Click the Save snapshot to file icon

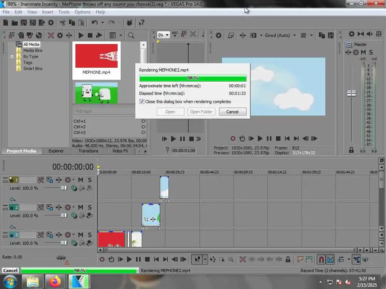pyautogui.click(x=331, y=35)
